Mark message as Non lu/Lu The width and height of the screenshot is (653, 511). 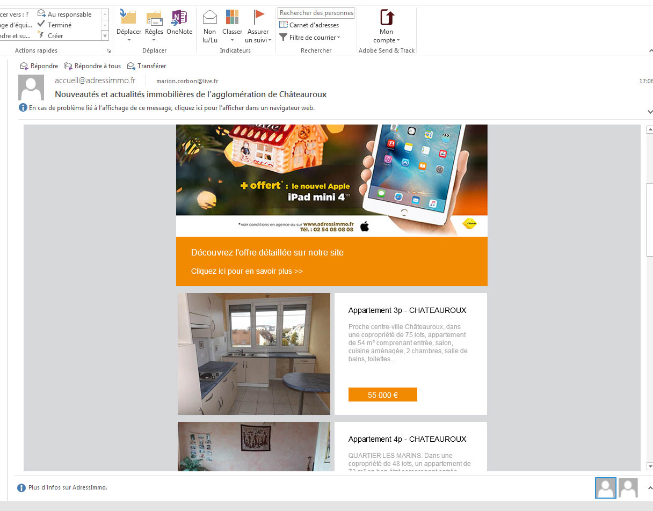(x=210, y=26)
